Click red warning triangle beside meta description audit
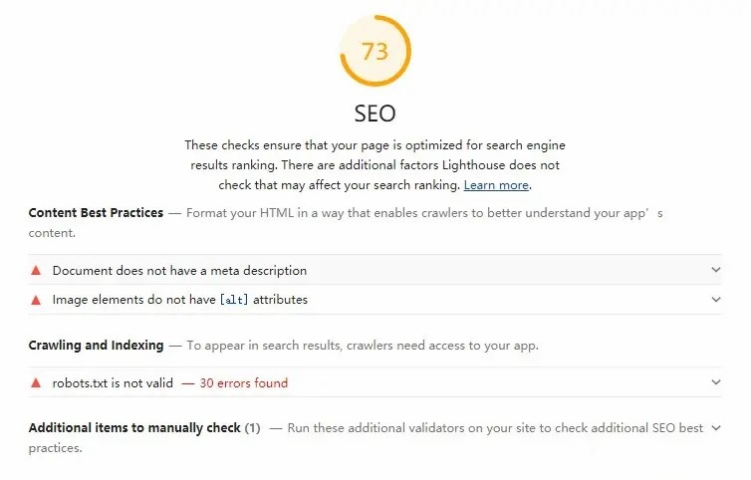Image resolution: width=751 pixels, height=480 pixels. pyautogui.click(x=36, y=270)
